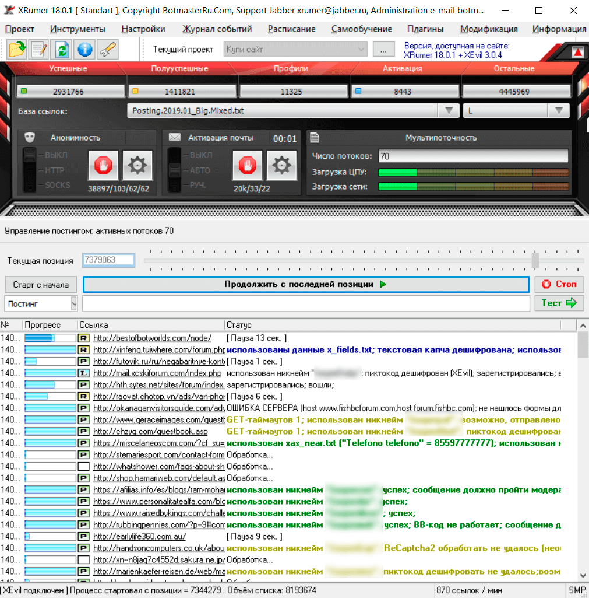Screen dimensions: 589x598
Task: Click the Успешные tab header
Action: [x=68, y=69]
